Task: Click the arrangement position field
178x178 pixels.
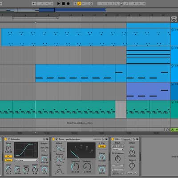Action: pyautogui.click(x=45, y=4)
